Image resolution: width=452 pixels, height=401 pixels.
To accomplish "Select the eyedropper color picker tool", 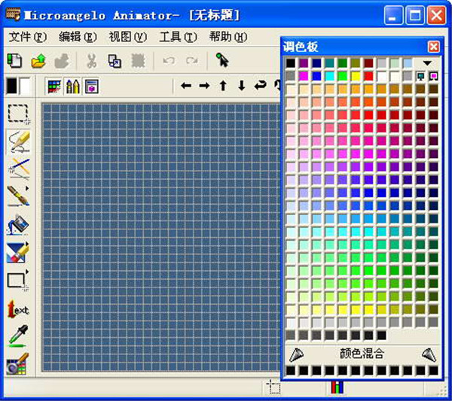I will (18, 336).
